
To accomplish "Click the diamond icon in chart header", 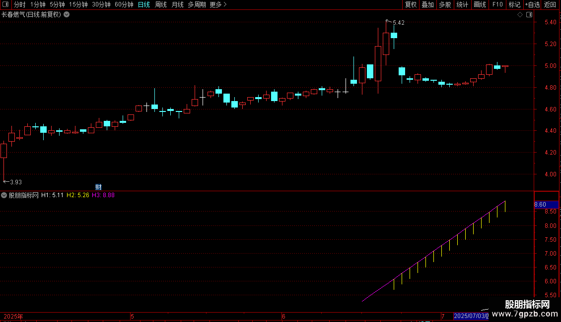I will pos(520,15).
